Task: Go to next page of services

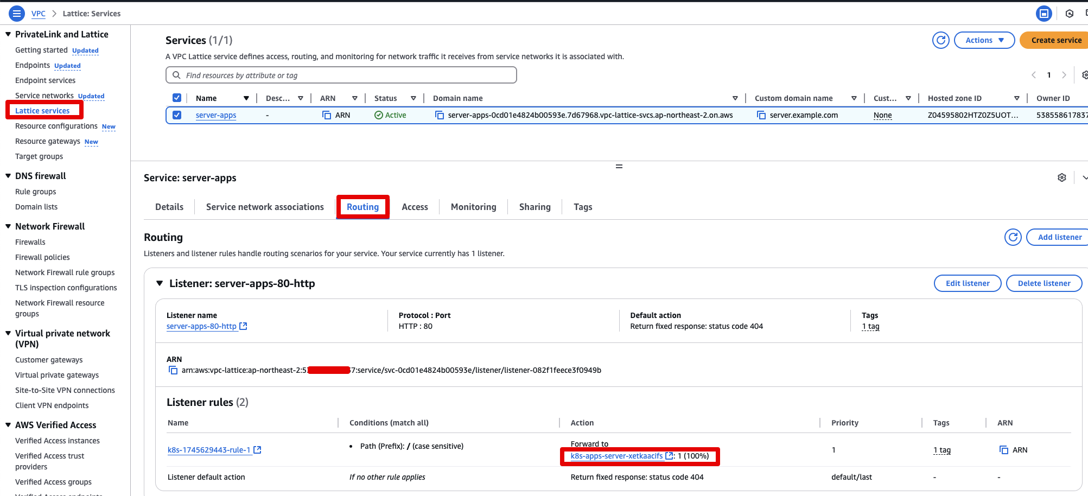Action: (x=1064, y=75)
